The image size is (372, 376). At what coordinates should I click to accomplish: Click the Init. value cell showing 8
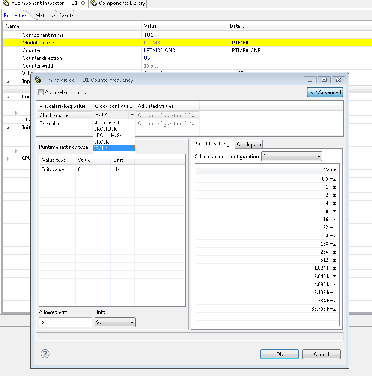click(93, 169)
